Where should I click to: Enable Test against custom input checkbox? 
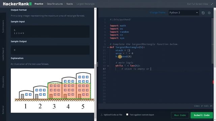(127, 114)
